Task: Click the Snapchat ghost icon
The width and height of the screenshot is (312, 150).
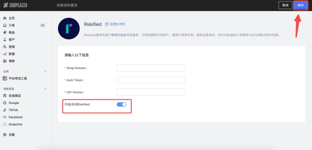Action: (5, 124)
